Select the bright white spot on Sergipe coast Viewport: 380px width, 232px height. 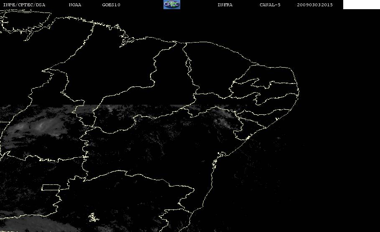click(248, 138)
